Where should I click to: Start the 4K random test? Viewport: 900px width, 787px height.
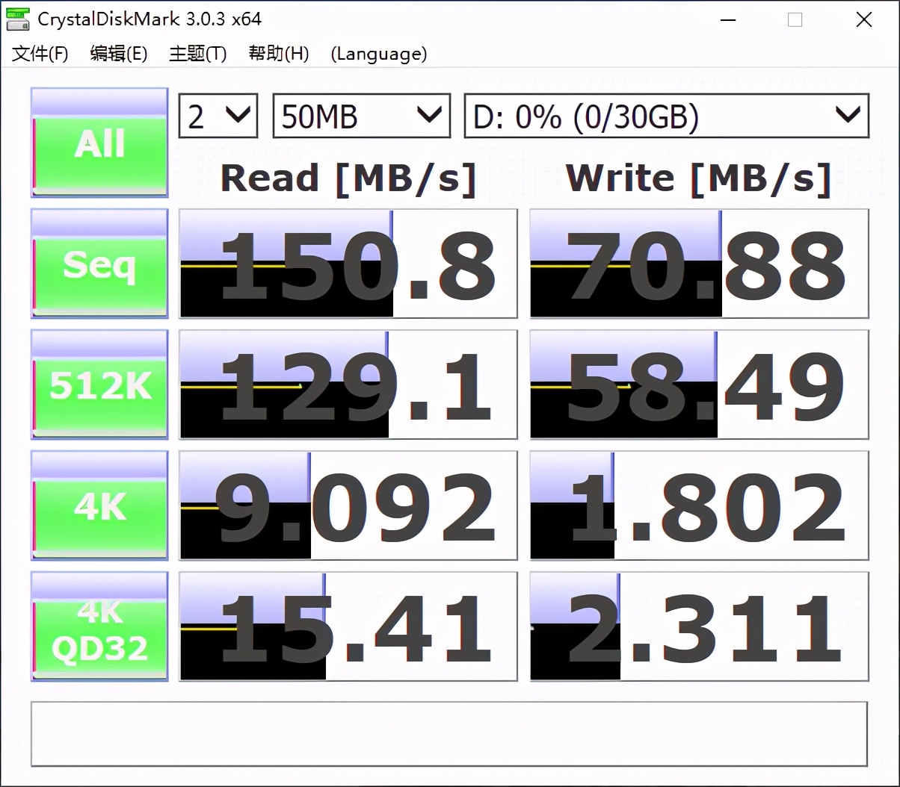point(99,506)
